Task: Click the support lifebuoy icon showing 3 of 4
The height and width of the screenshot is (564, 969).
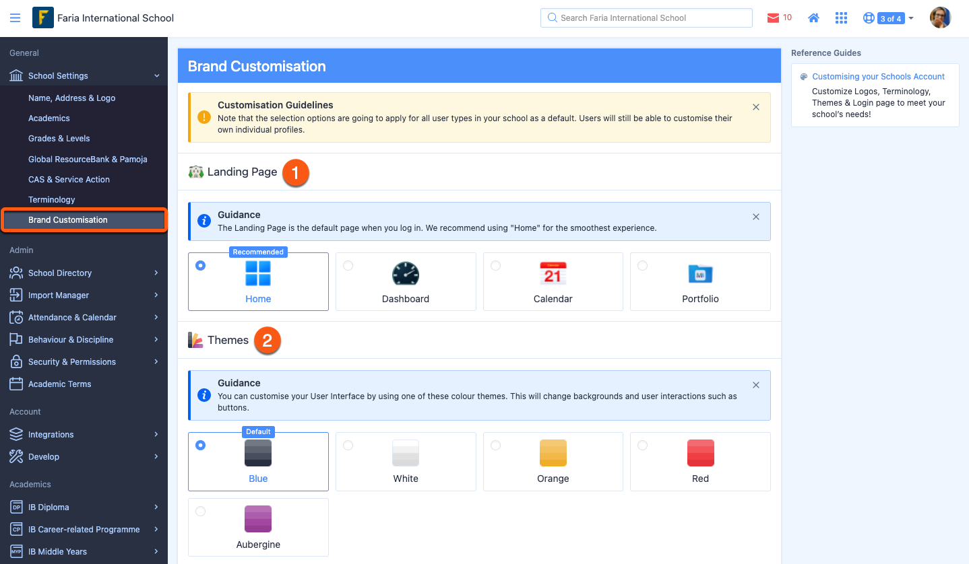Action: [869, 17]
